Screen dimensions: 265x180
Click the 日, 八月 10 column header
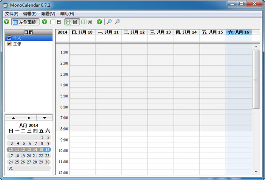click(x=82, y=32)
